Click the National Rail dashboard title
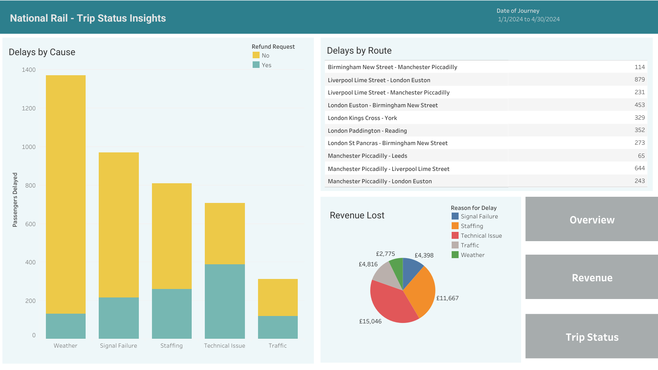658x370 pixels. [x=88, y=18]
